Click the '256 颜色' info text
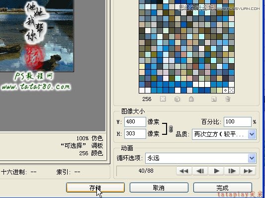Image resolution: width=265 pixels, height=198 pixels. click(x=91, y=153)
